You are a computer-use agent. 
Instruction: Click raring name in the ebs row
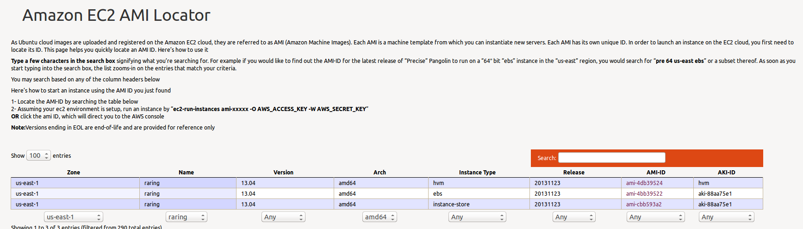pyautogui.click(x=152, y=194)
